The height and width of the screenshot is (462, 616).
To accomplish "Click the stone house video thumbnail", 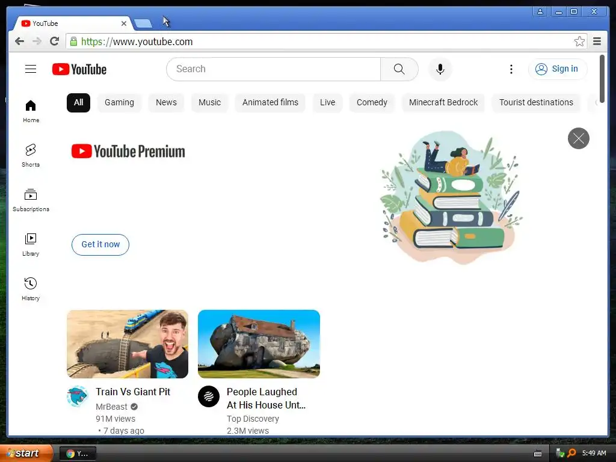I will (259, 343).
